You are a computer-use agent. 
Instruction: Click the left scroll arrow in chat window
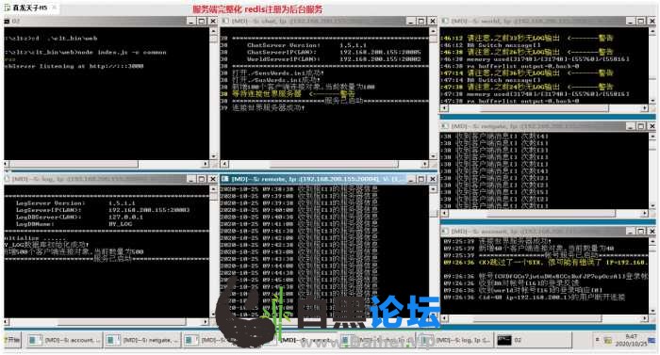[x=224, y=164]
